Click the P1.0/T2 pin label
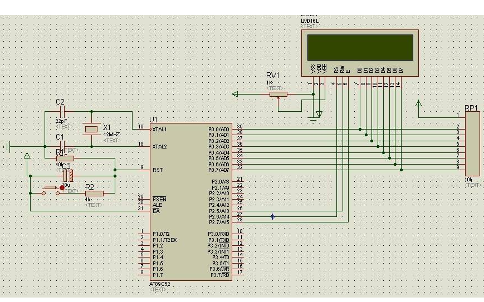The width and height of the screenshot is (484, 302). [161, 234]
